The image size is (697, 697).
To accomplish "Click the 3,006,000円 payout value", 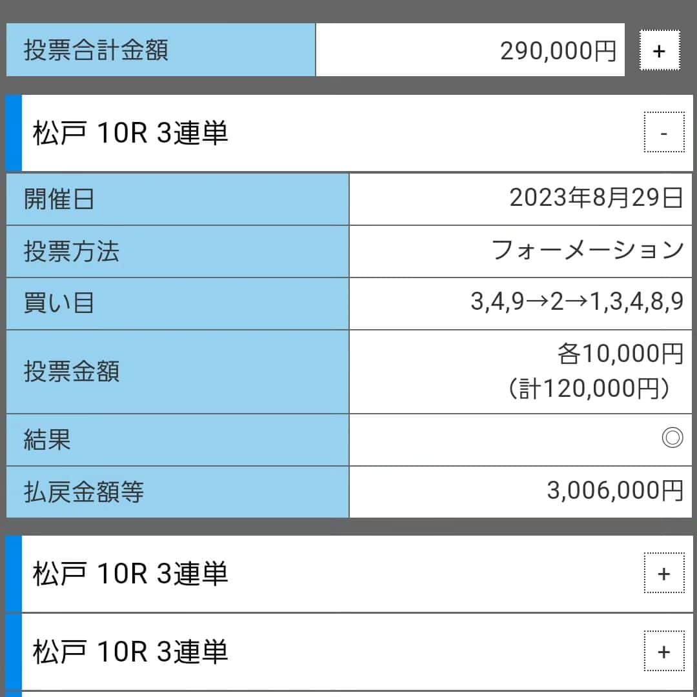I will pyautogui.click(x=615, y=490).
